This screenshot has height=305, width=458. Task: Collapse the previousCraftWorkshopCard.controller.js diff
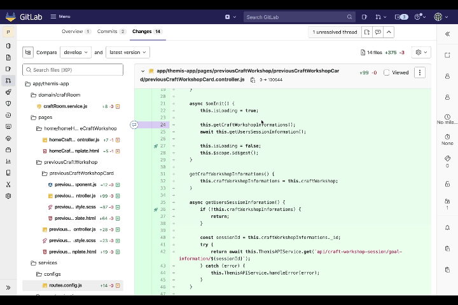point(142,71)
